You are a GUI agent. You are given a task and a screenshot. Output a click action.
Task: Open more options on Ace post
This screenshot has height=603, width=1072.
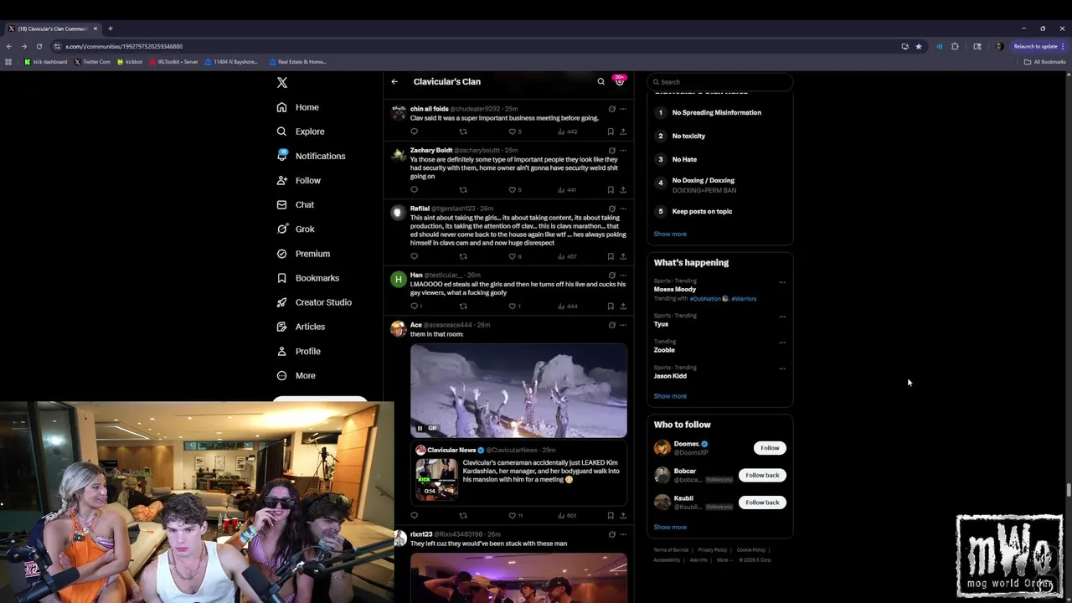point(622,325)
